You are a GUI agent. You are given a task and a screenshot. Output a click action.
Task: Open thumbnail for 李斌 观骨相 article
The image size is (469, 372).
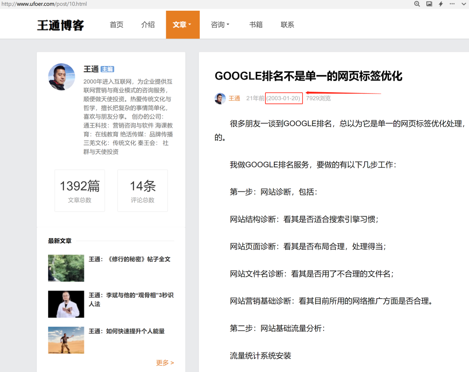click(66, 304)
